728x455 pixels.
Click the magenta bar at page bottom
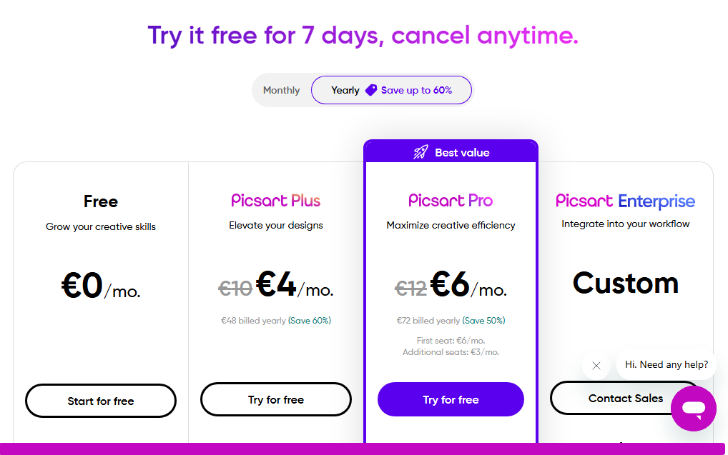[x=362, y=449]
